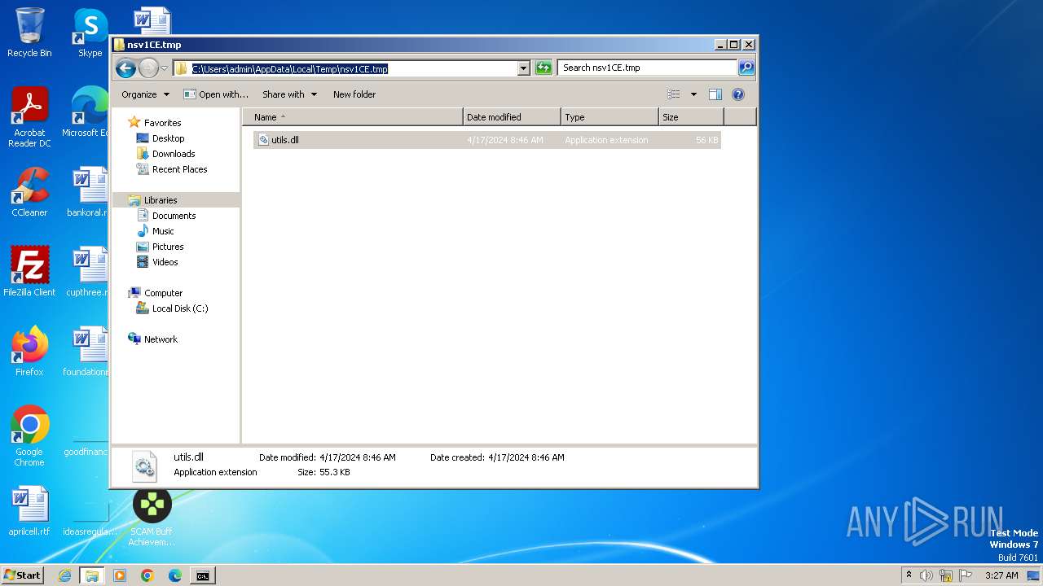Click the Forward navigation arrow in Explorer
Image resolution: width=1043 pixels, height=586 pixels.
tap(148, 68)
